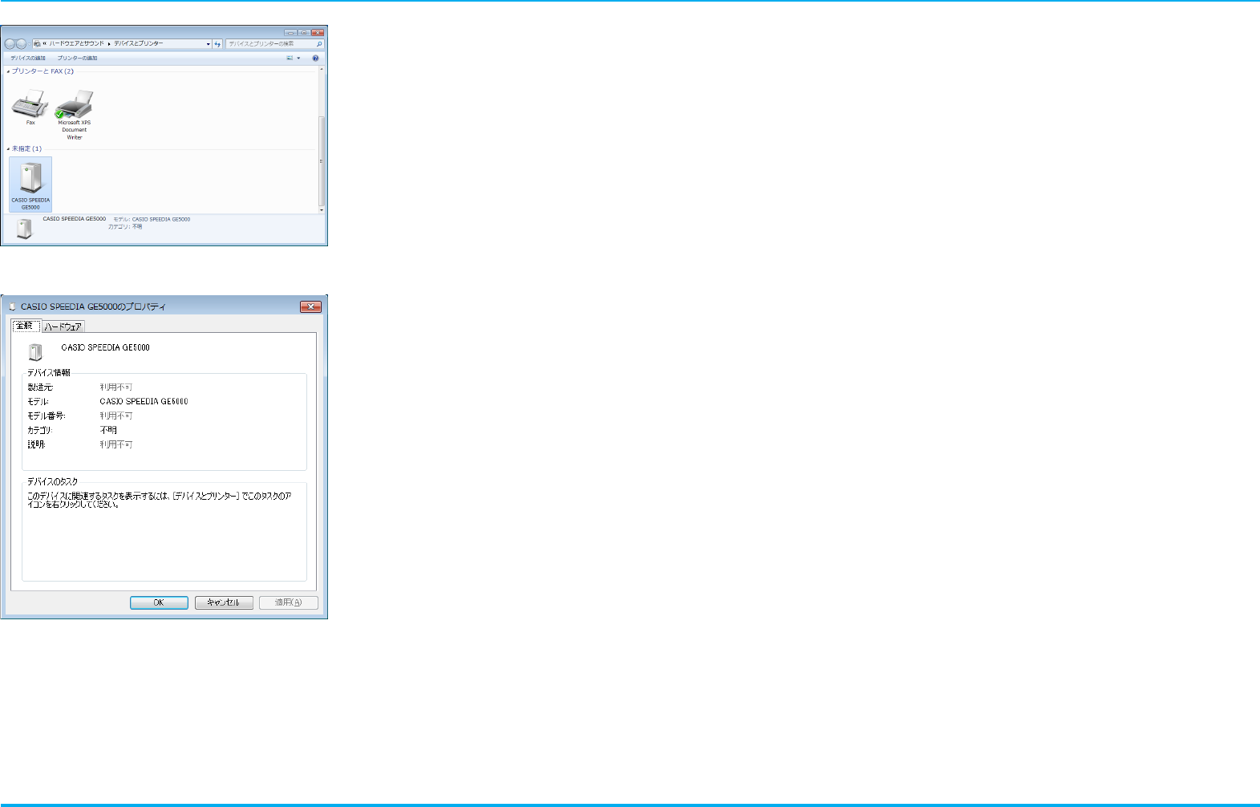Open the デバイスとプリンター breadcrumb submenu arrow
The image size is (1260, 807).
pyautogui.click(x=110, y=44)
